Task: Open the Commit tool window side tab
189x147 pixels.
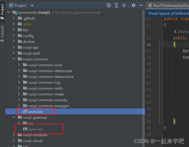Action: click(2, 34)
